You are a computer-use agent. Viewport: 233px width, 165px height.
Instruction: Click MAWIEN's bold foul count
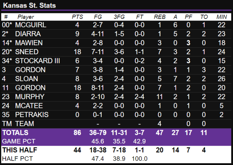pos(188,43)
